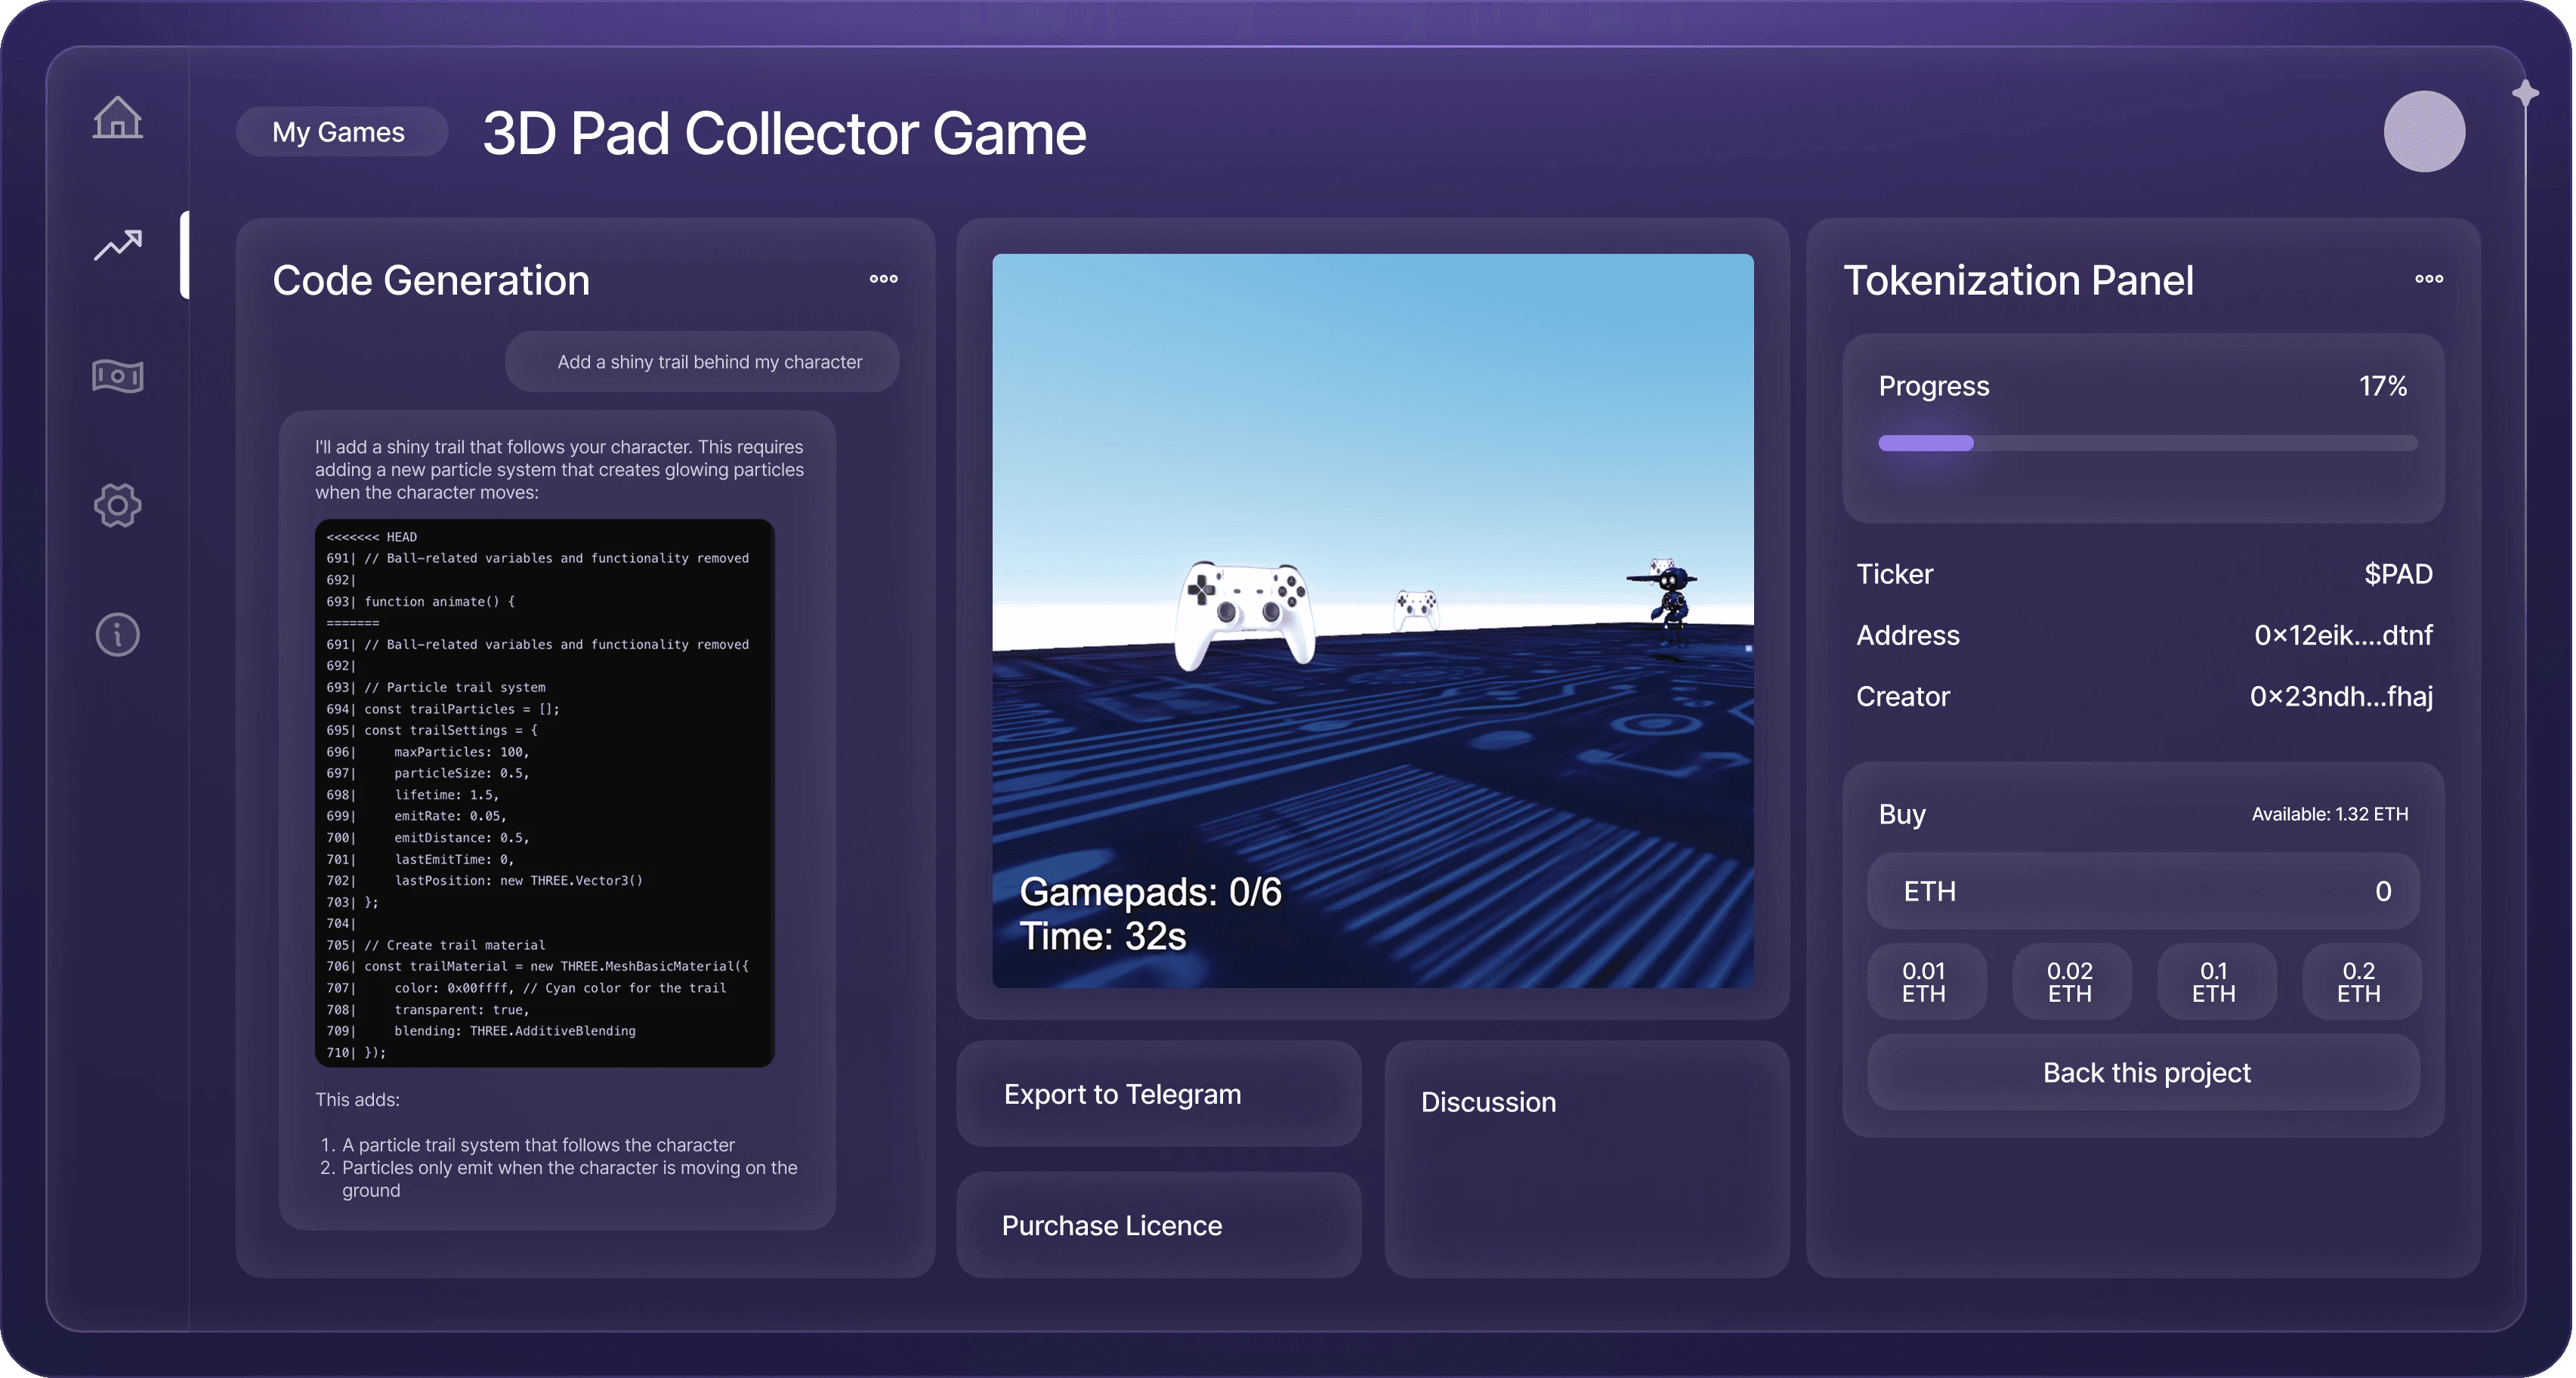2576x1378 pixels.
Task: Click the sparkle star icon at top right
Action: (2525, 94)
